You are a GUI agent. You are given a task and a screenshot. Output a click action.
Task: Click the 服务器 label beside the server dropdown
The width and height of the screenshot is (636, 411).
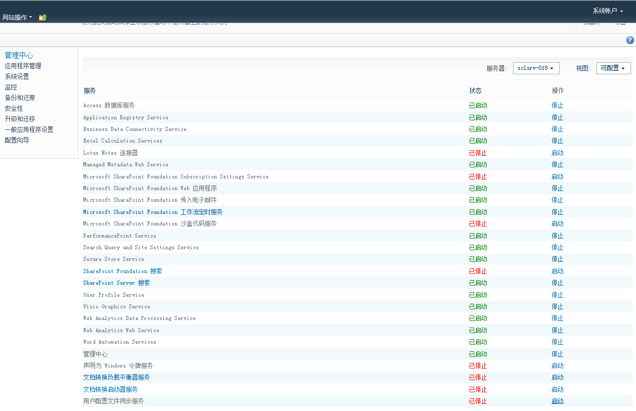[496, 68]
